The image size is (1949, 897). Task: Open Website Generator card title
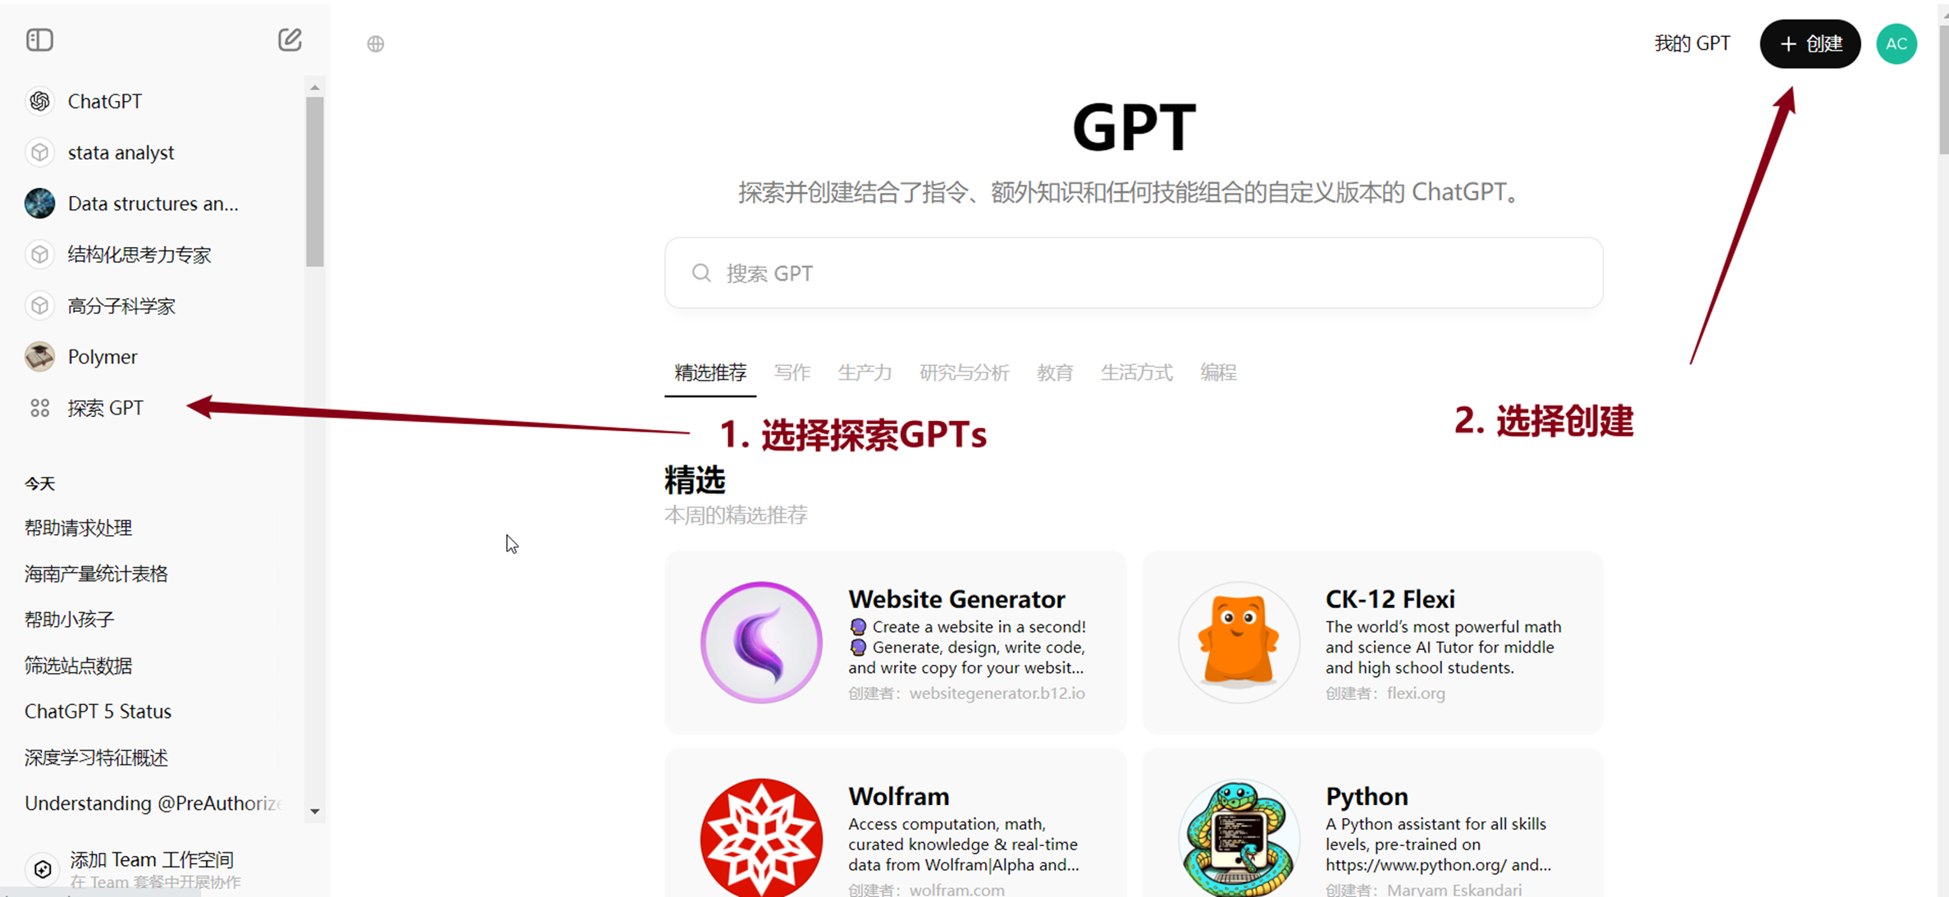[x=956, y=599]
